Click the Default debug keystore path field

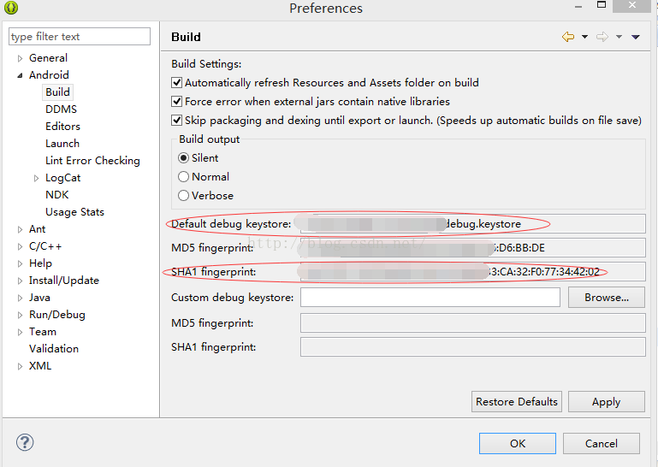tap(473, 224)
